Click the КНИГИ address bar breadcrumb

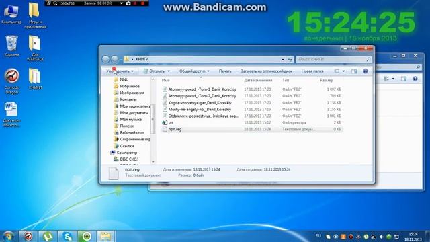[x=142, y=59]
